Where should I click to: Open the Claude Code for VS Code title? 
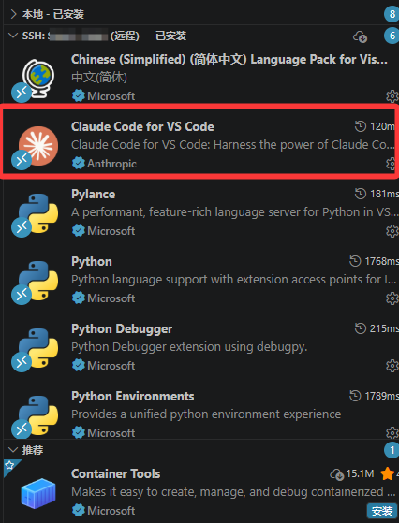point(142,126)
